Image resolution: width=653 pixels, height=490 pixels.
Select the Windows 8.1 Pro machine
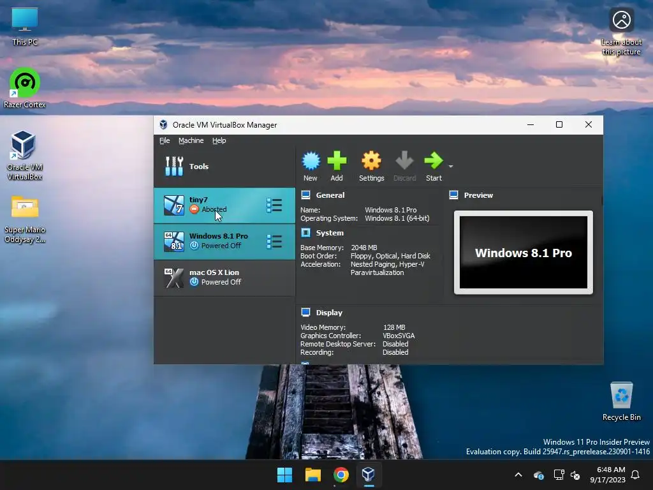pos(224,242)
